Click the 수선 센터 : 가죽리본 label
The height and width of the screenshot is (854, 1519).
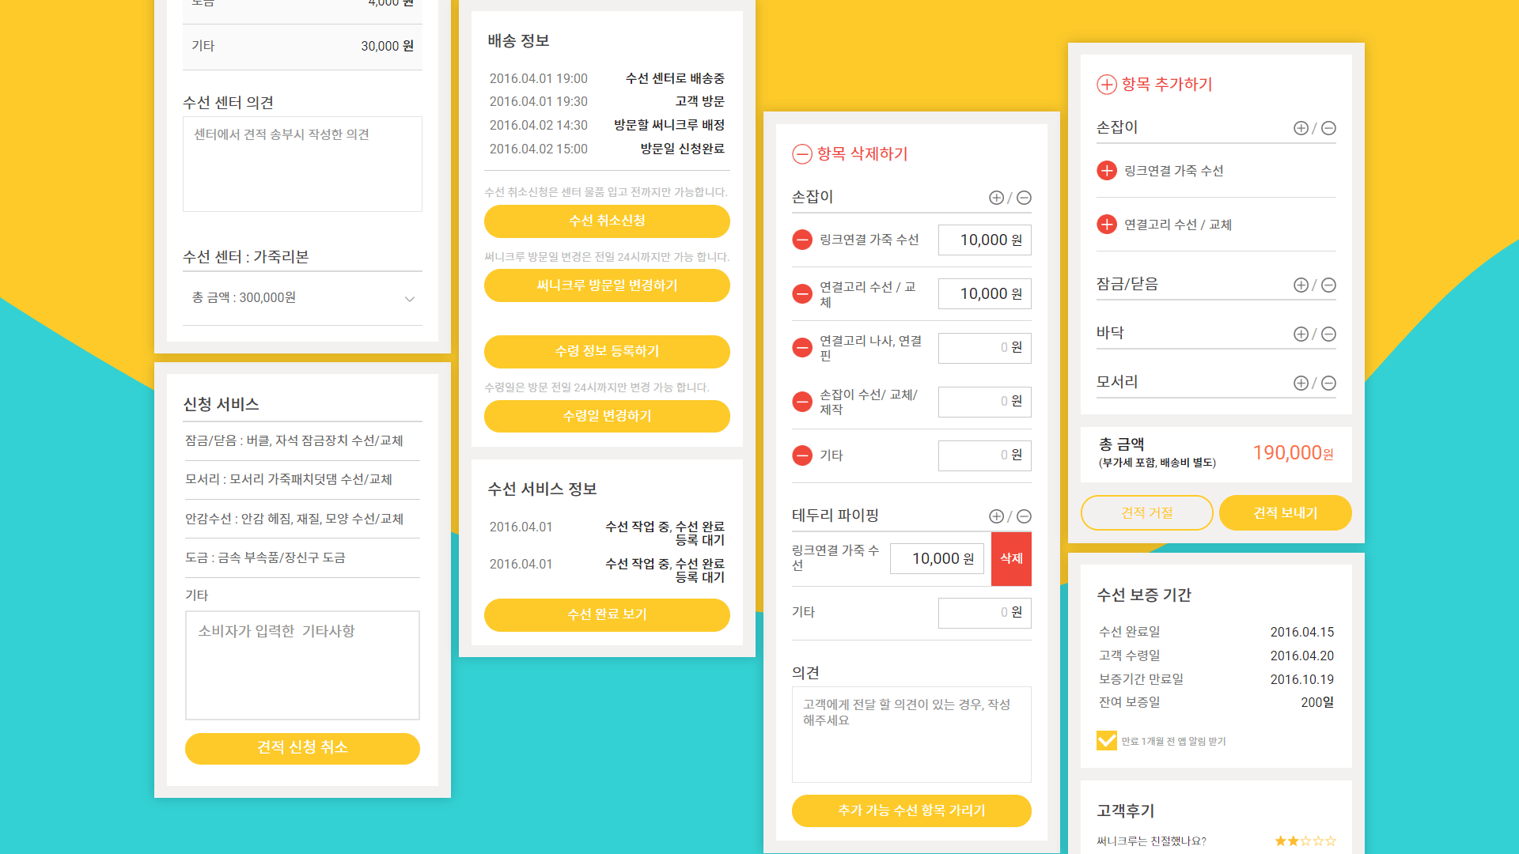pos(246,257)
